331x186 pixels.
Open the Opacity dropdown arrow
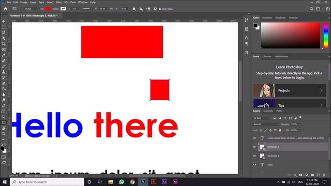[299, 124]
